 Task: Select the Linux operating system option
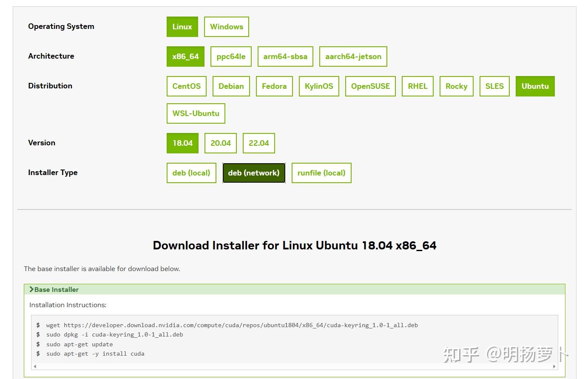click(182, 26)
